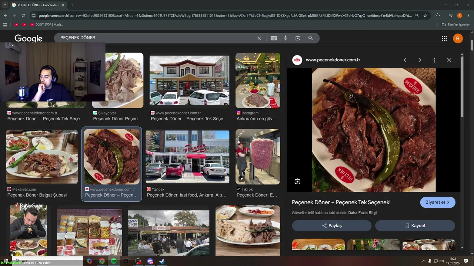Open preview panel three-dot options

(x=434, y=60)
